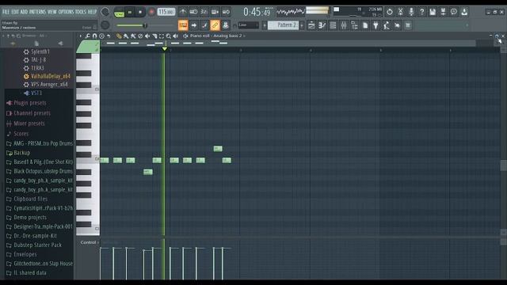Screen dimensions: 507x285
Task: Open the tempo tapper icon
Action: pyautogui.click(x=387, y=25)
